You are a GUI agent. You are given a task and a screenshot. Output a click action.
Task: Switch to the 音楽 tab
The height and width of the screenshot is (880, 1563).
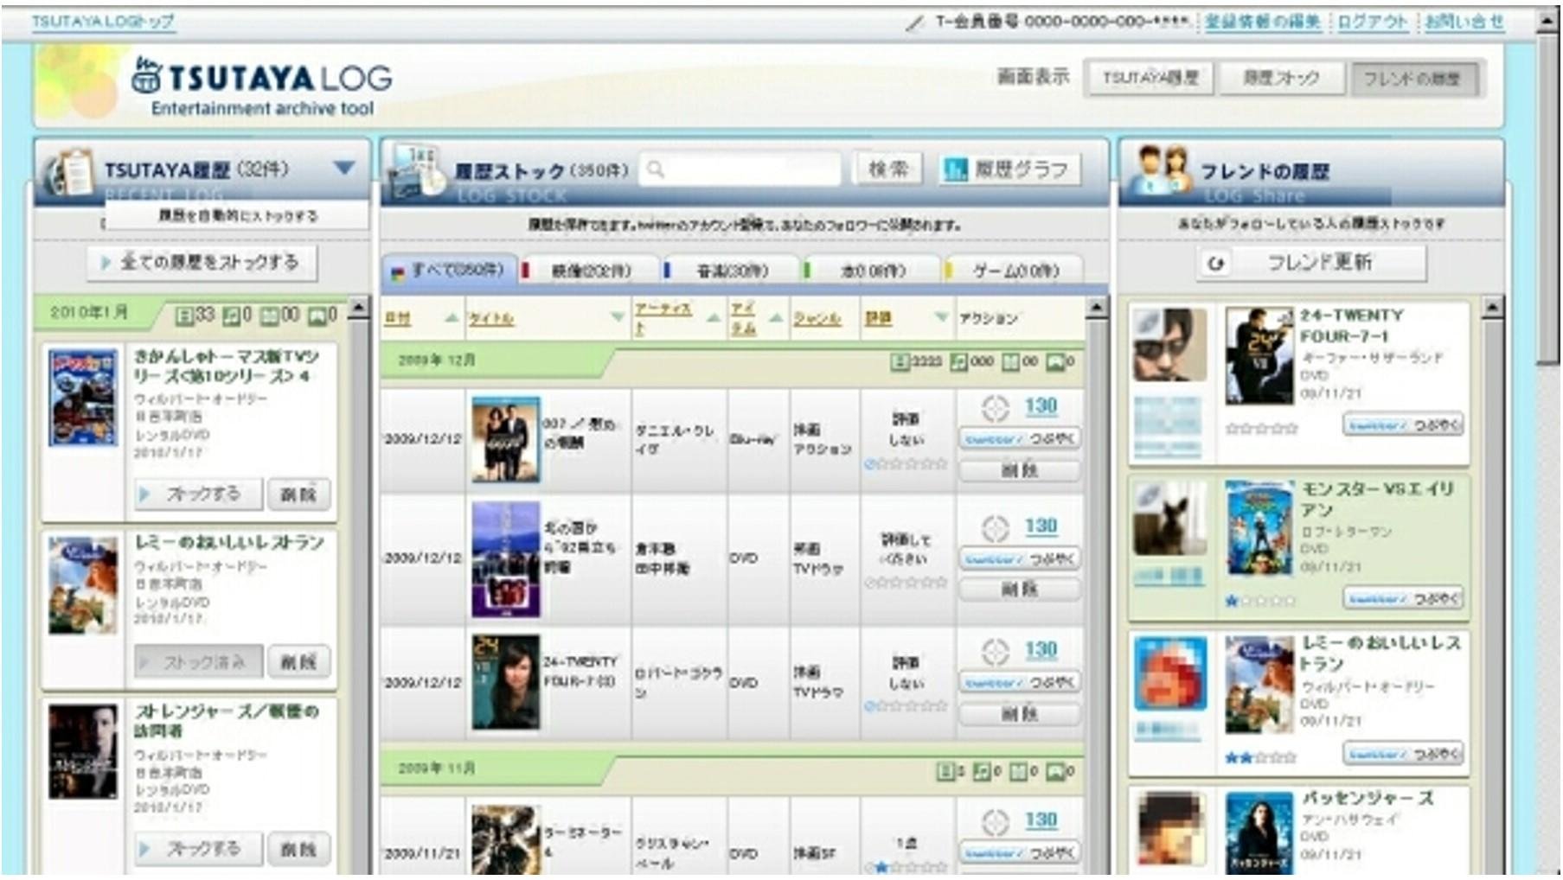pos(729,271)
